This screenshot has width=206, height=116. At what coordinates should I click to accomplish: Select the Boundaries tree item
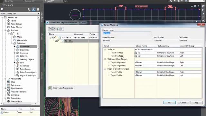25,46
